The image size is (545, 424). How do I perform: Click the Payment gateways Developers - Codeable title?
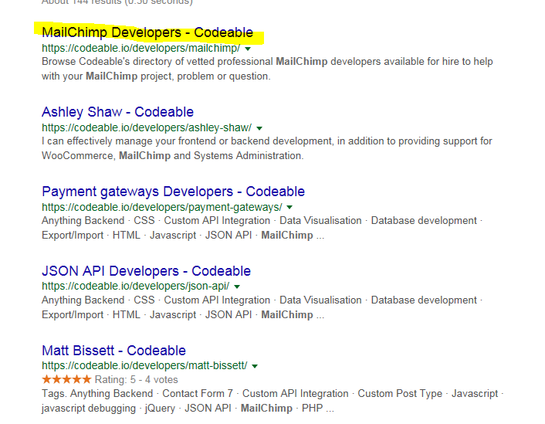(x=173, y=192)
